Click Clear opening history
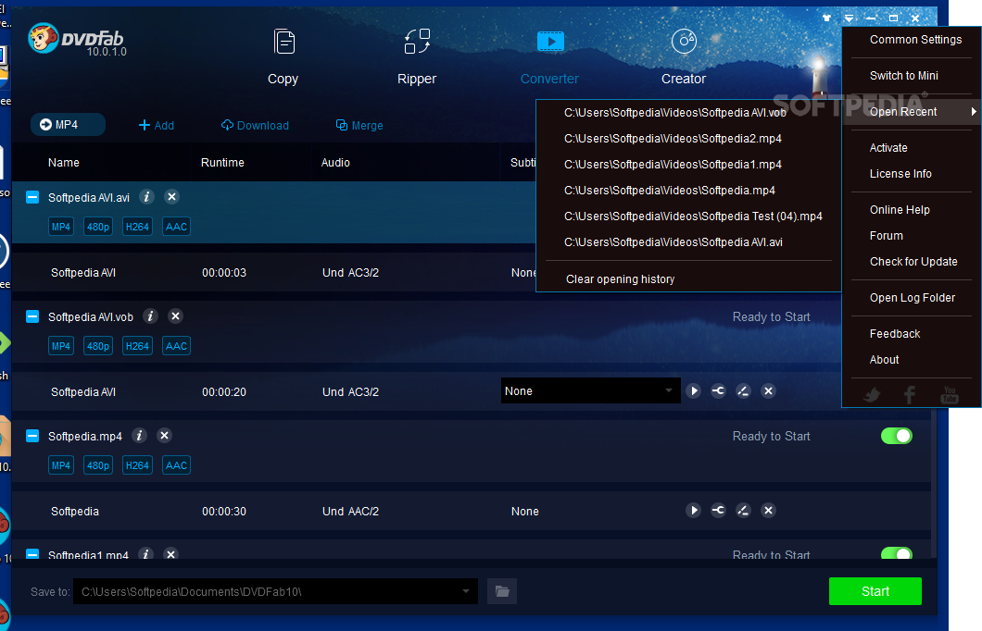Screen dimensions: 982x631 pyautogui.click(x=620, y=279)
